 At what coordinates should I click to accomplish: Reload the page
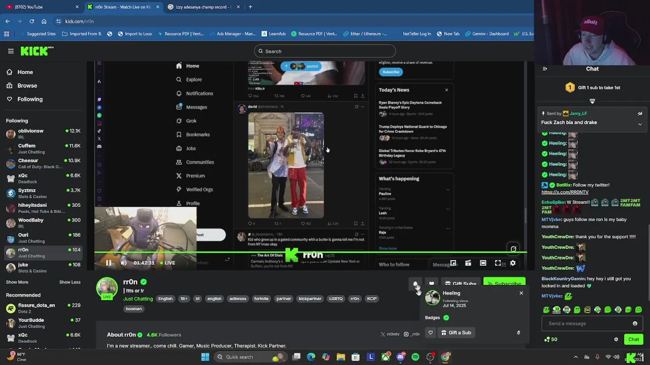31,21
